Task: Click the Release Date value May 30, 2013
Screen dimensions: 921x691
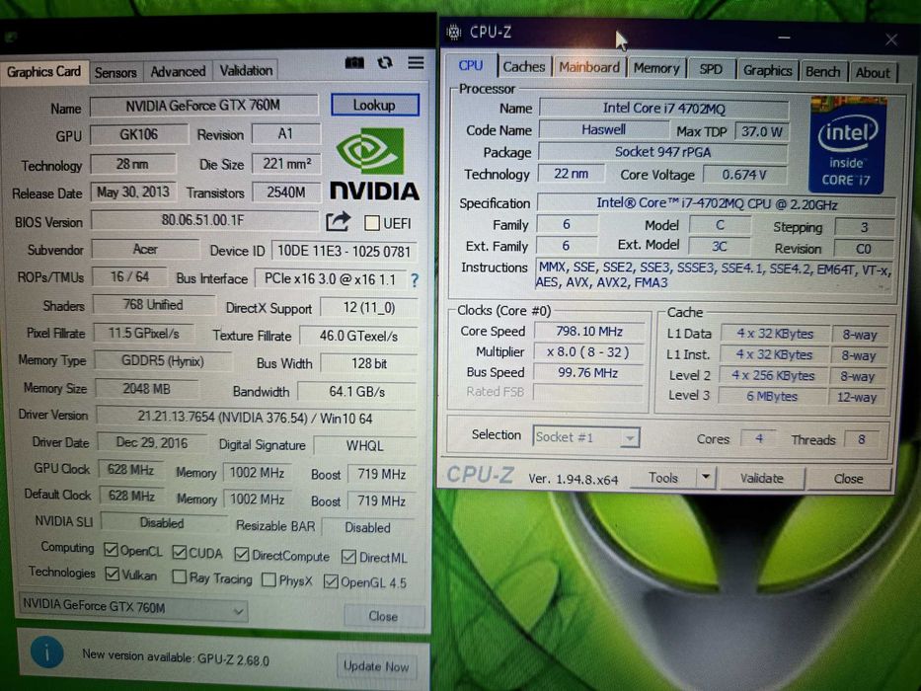Action: [132, 192]
